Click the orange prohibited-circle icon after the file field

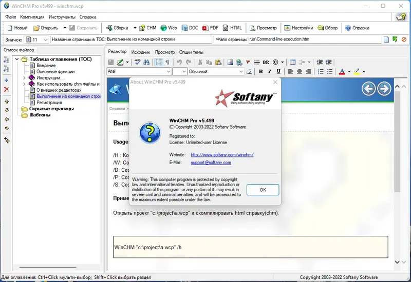(x=404, y=39)
